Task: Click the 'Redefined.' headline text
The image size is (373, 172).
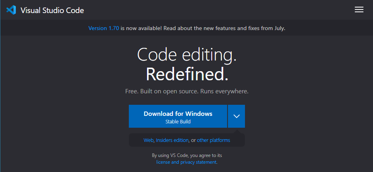Action: pyautogui.click(x=187, y=74)
